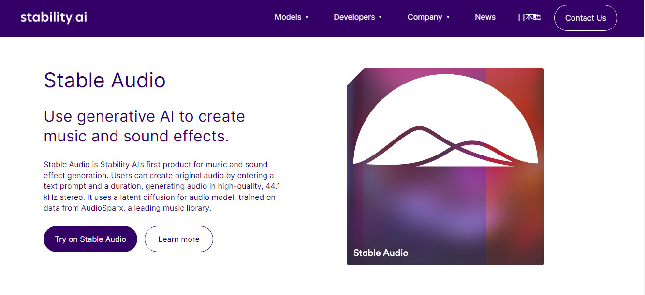Image resolution: width=645 pixels, height=295 pixels.
Task: Click the Stable Audio heading
Action: coord(104,80)
